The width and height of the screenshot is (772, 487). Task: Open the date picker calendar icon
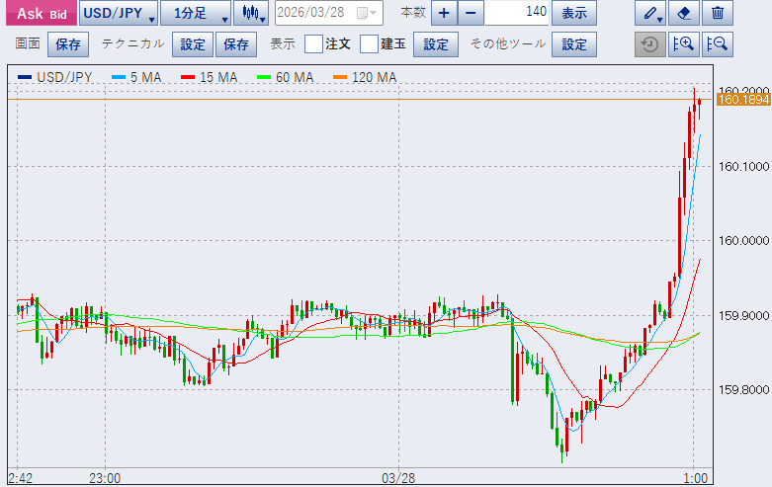(x=366, y=13)
